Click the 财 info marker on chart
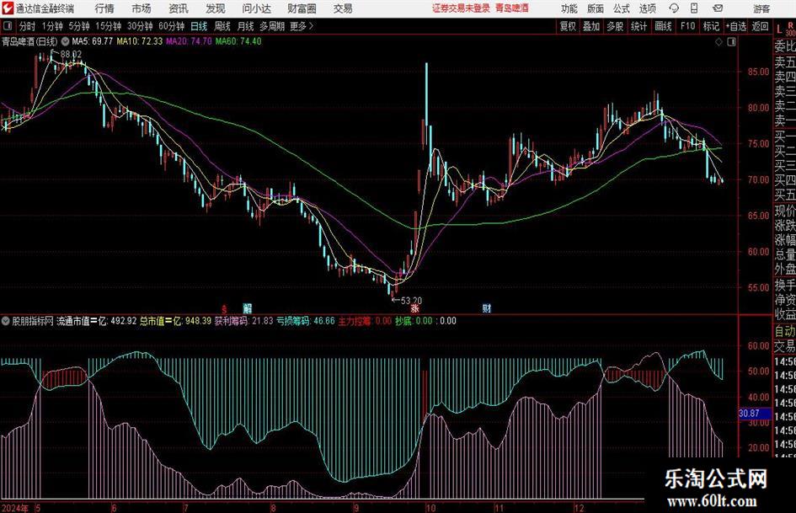The image size is (796, 513). tap(486, 308)
